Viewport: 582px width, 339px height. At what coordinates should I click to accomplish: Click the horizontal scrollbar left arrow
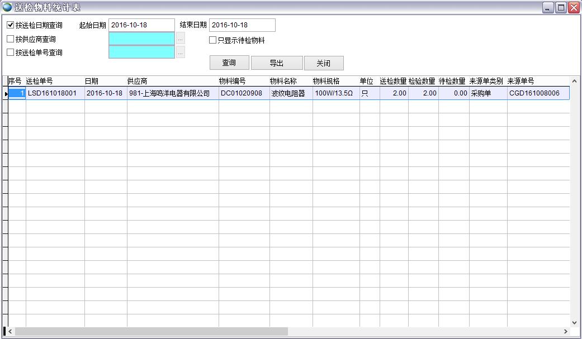tap(10, 332)
